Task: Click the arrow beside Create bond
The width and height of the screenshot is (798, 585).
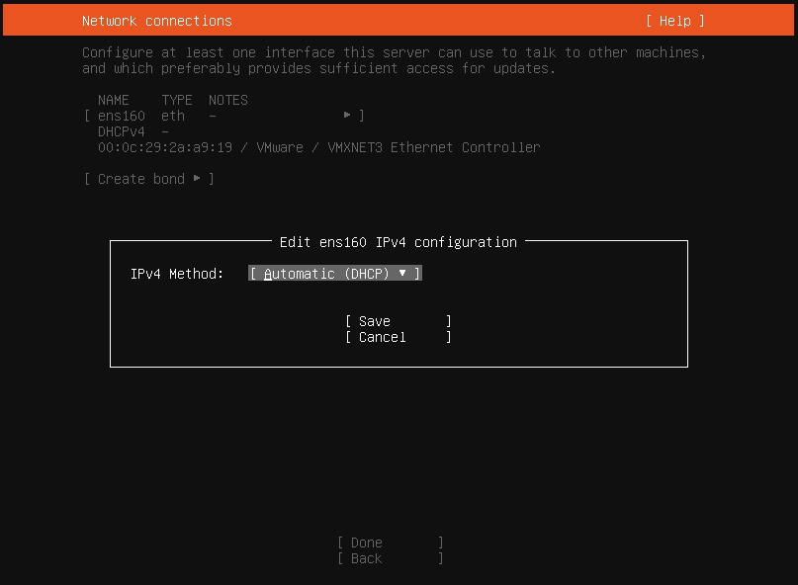Action: click(x=198, y=179)
